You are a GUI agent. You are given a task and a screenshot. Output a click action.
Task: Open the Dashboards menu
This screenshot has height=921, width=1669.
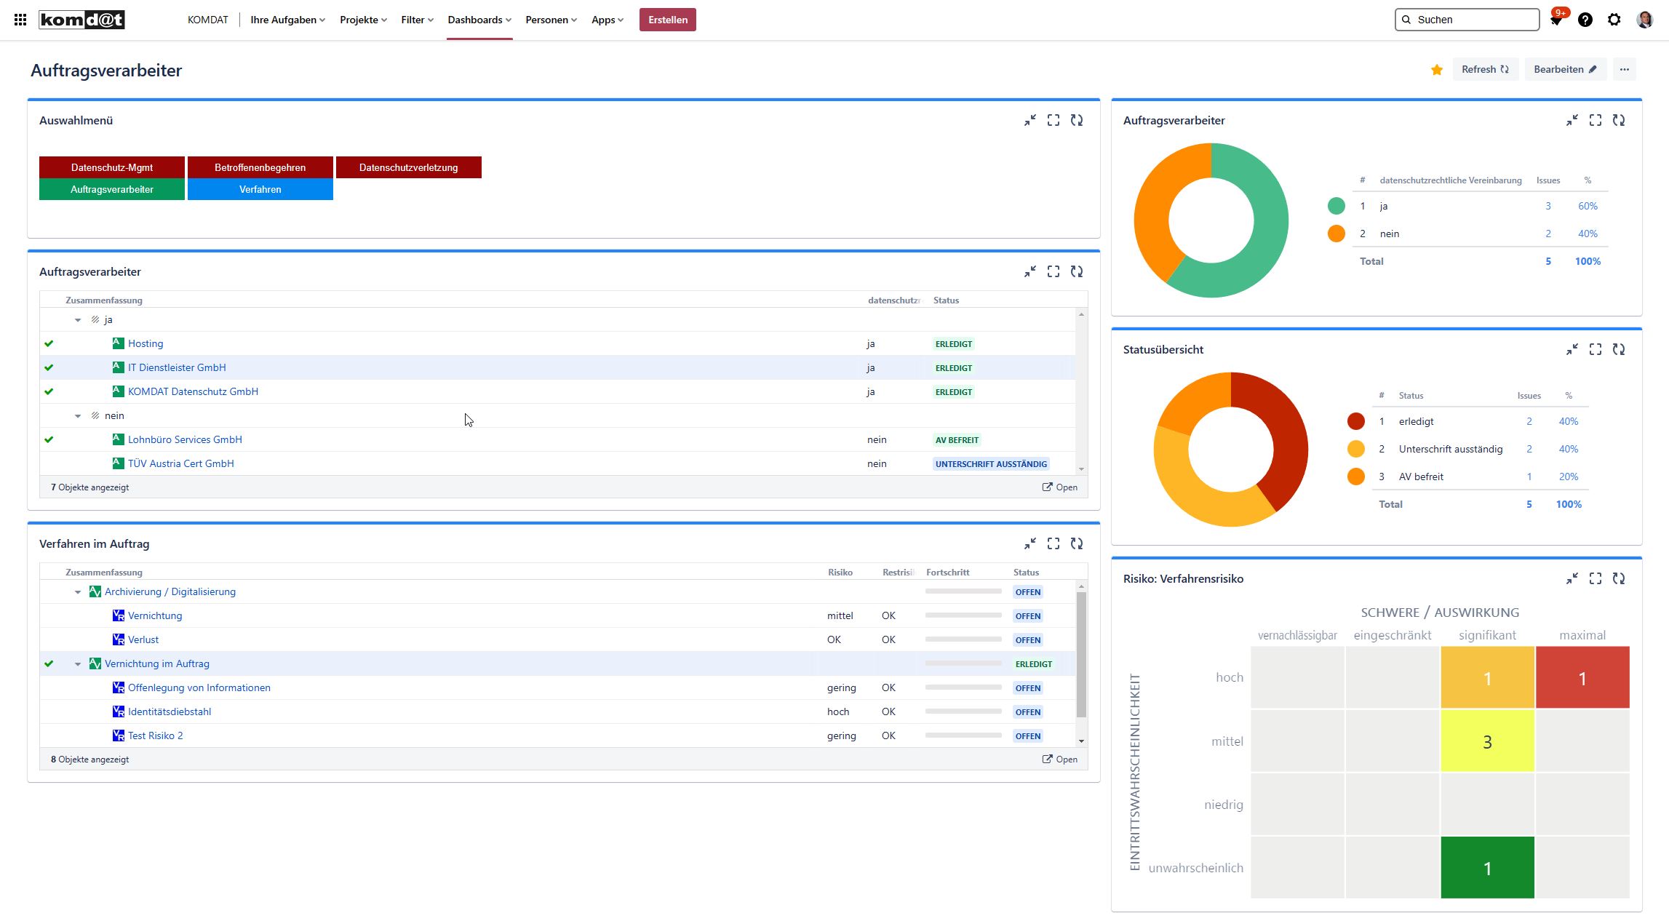[479, 20]
